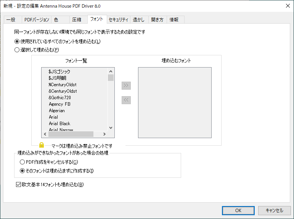Click the yellow padlock embed-prohibited icon
The image size is (294, 219).
point(42,145)
